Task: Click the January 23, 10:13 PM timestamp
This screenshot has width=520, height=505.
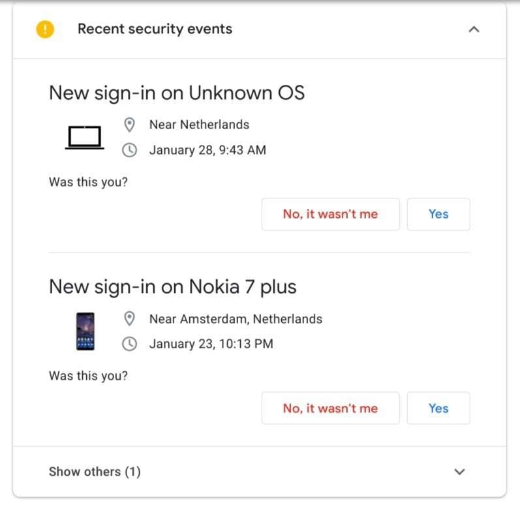Action: click(211, 344)
